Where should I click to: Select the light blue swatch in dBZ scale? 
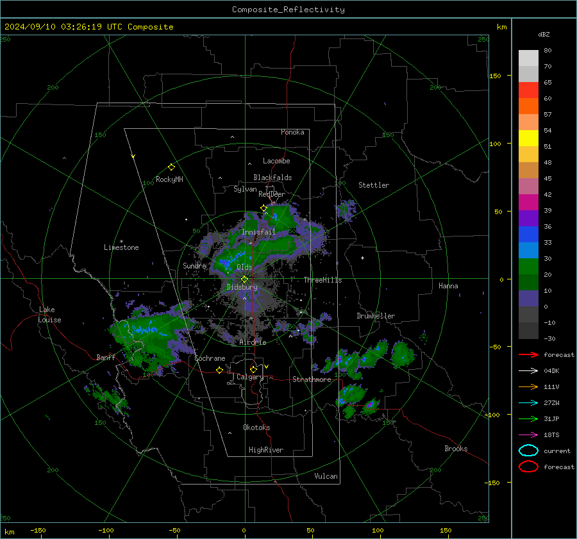click(x=528, y=251)
